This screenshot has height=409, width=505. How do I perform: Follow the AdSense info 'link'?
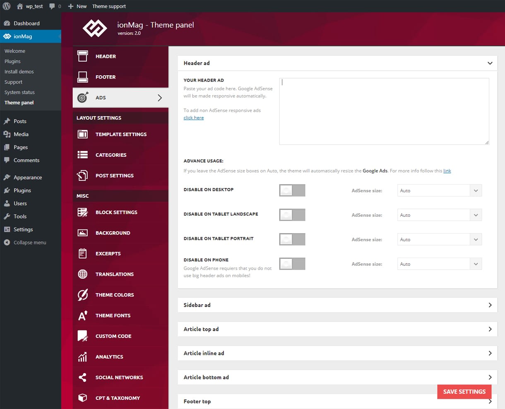point(447,171)
